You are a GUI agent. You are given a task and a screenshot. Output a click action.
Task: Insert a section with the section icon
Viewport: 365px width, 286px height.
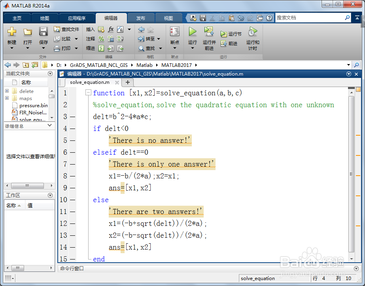(x=101, y=29)
